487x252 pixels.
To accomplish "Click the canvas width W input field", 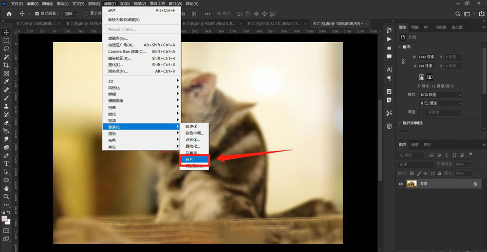I will click(x=425, y=57).
